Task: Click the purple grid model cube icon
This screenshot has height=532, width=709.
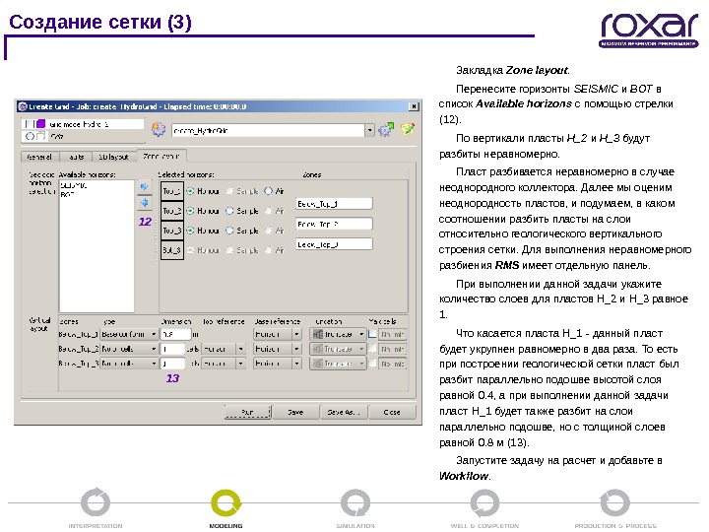Action: pyautogui.click(x=40, y=123)
